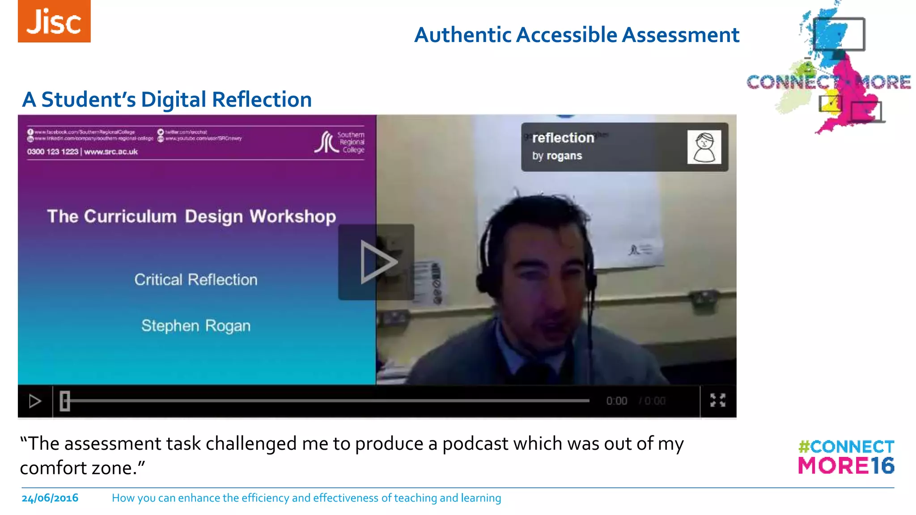The image size is (916, 515).
Task: Click the rogans avatar thumbnail
Action: coord(704,147)
